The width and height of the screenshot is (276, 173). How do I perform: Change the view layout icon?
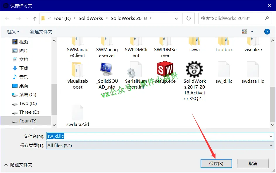[x=244, y=32]
